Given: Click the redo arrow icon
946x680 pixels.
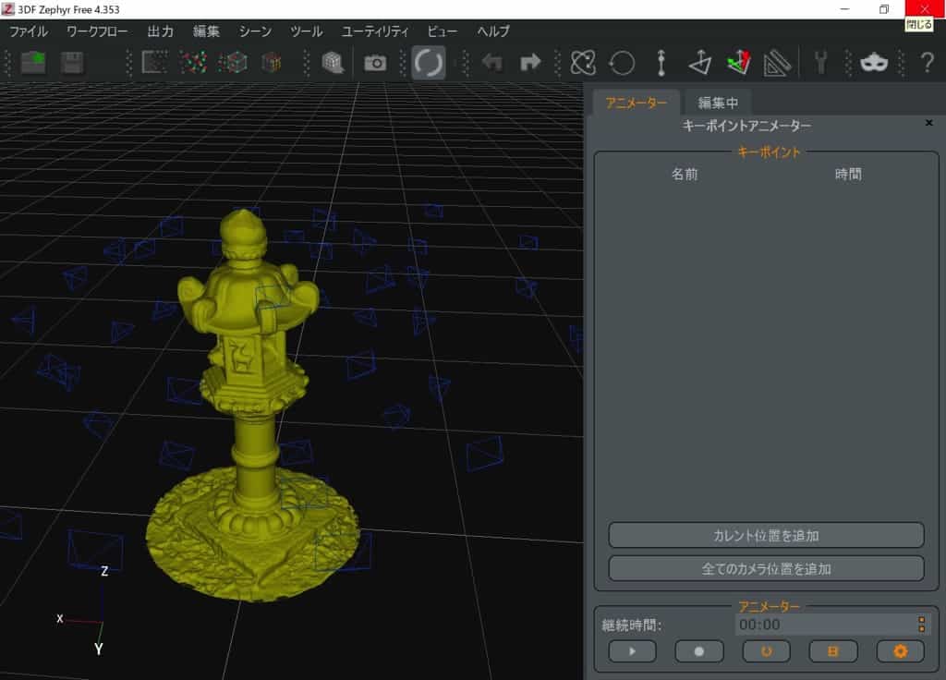Looking at the screenshot, I should [x=530, y=62].
